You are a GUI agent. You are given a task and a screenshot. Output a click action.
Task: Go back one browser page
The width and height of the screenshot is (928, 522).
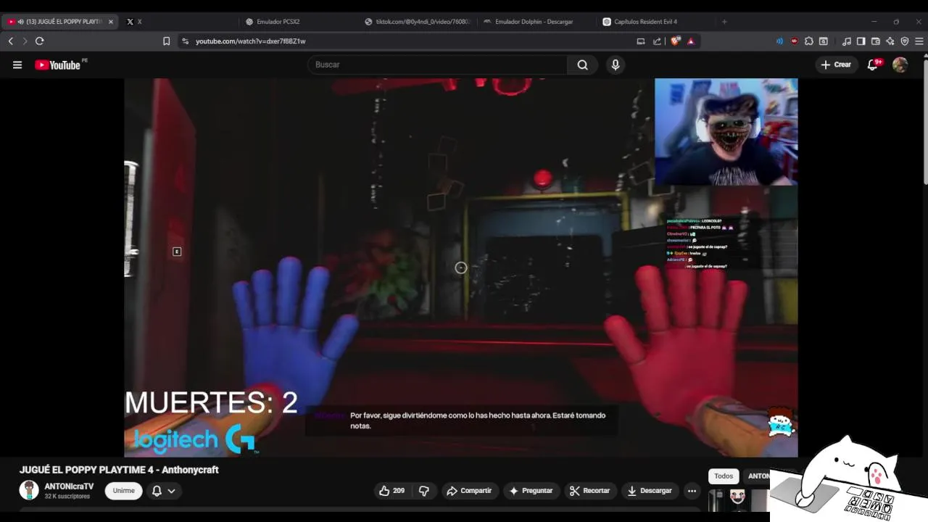tap(11, 41)
